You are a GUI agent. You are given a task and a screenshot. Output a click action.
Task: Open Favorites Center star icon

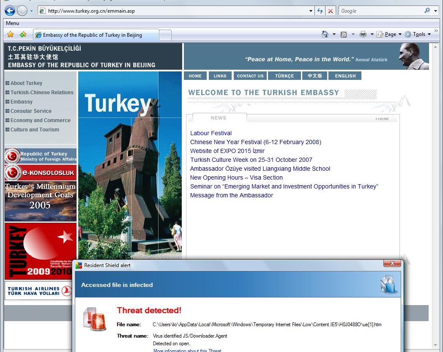coord(11,35)
